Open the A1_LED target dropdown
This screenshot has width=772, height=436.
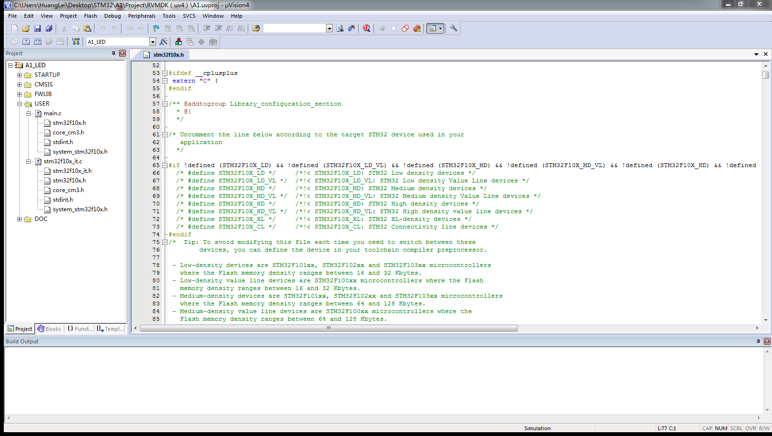coord(153,41)
